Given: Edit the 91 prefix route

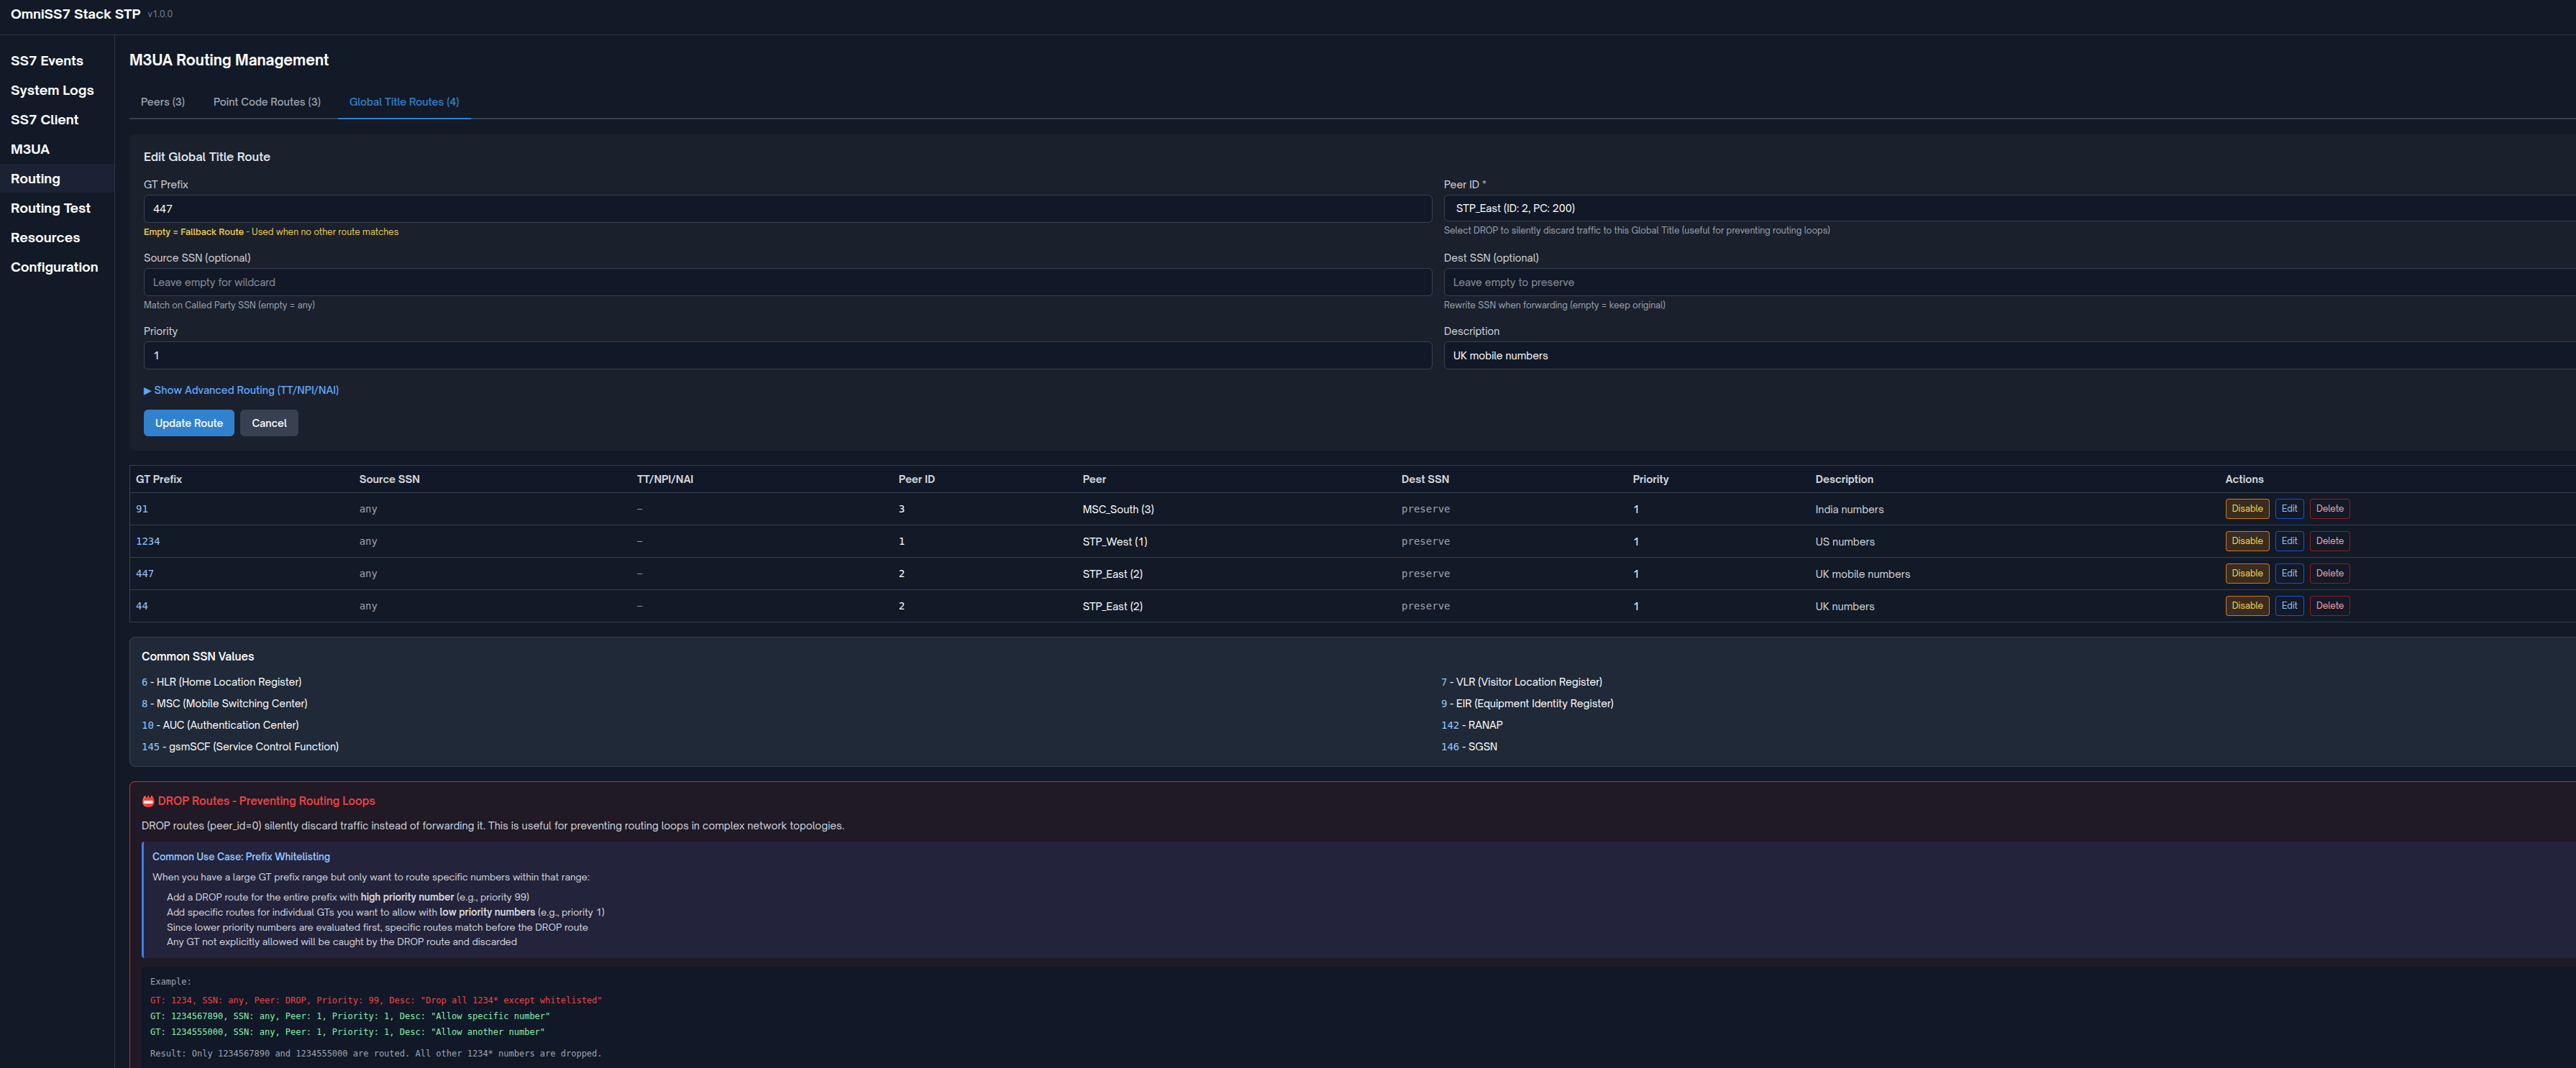Looking at the screenshot, I should (2288, 509).
